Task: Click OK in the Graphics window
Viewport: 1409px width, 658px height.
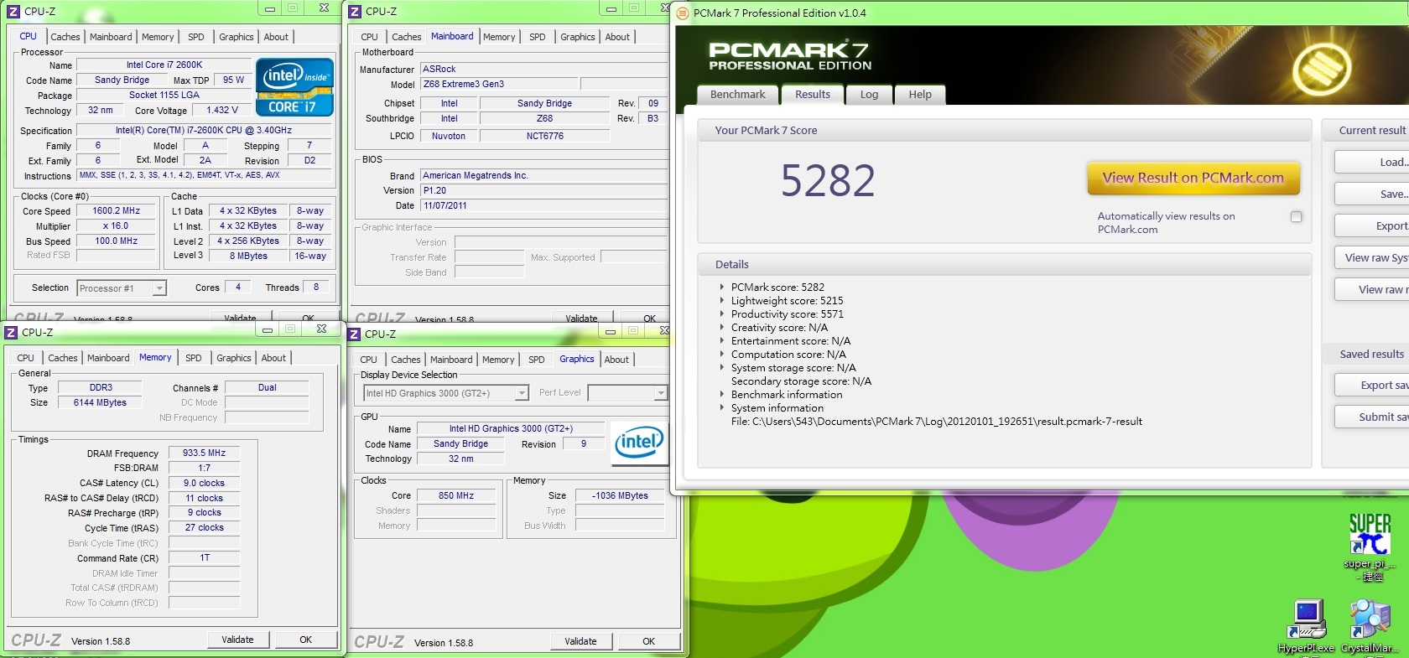Action: 648,641
